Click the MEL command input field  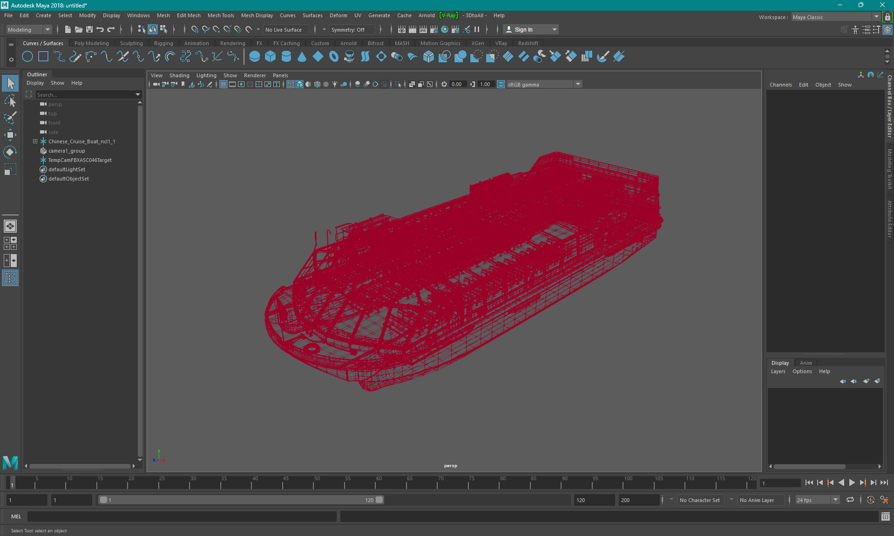pyautogui.click(x=182, y=516)
